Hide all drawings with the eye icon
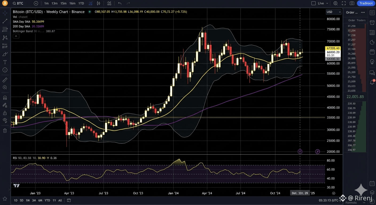Screen dimensions: 376x205 tap(5, 120)
